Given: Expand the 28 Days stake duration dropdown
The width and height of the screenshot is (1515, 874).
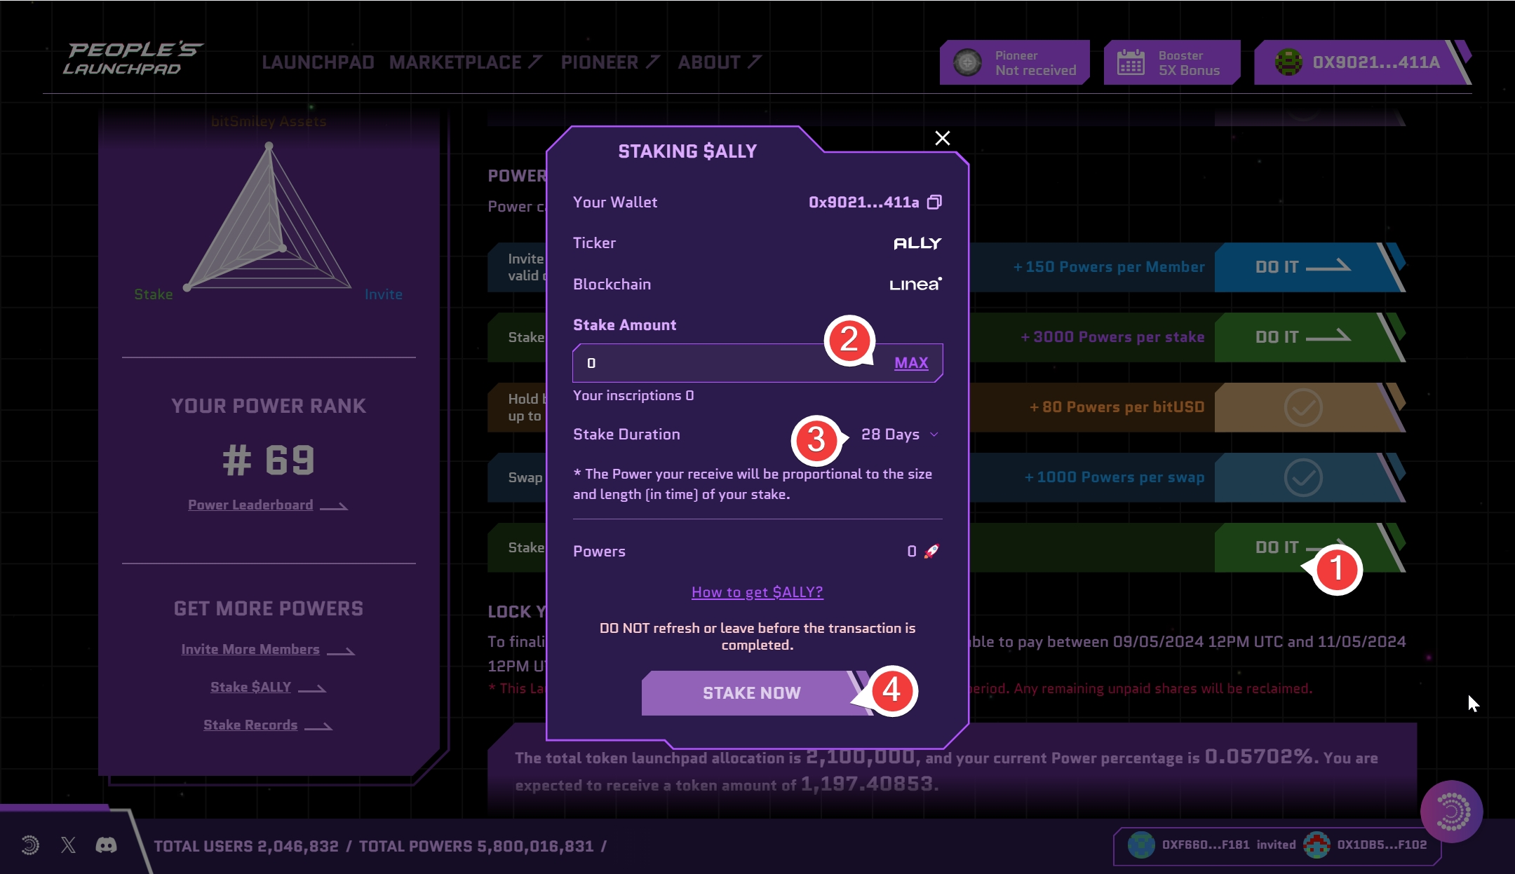Looking at the screenshot, I should coord(899,435).
